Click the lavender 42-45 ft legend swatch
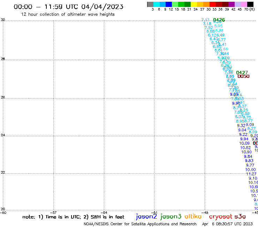This screenshot has height=227, width=258. click(x=237, y=4)
